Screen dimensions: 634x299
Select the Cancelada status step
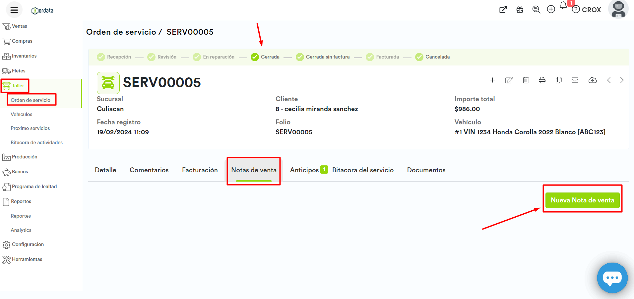[x=432, y=57]
